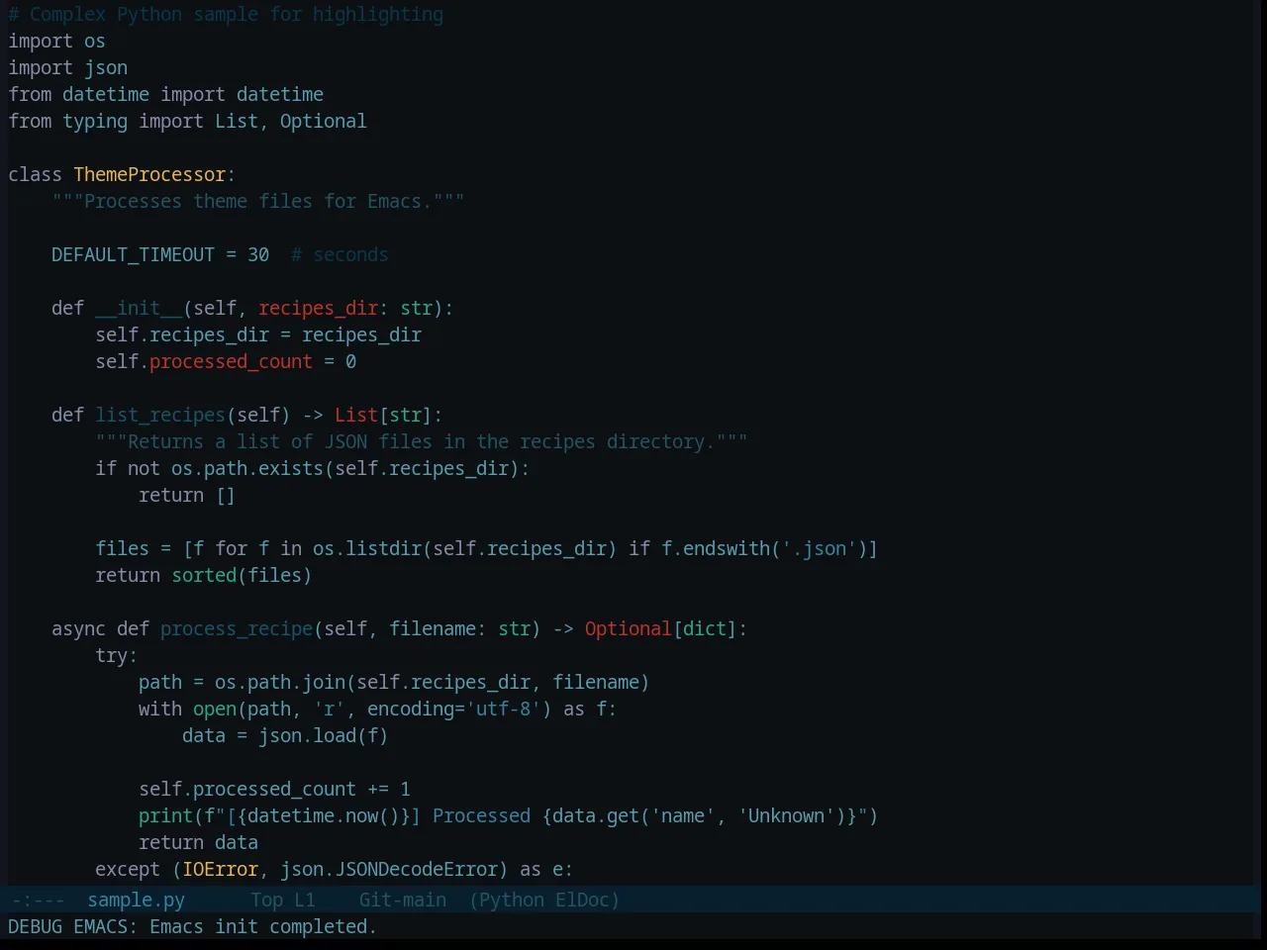
Task: Click the class name ThemeProcessor
Action: [x=149, y=174]
